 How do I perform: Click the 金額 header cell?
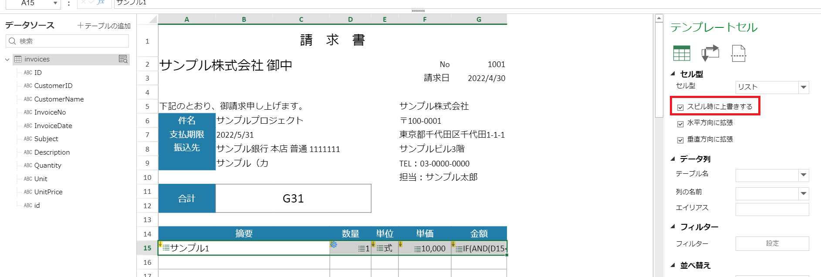click(479, 233)
